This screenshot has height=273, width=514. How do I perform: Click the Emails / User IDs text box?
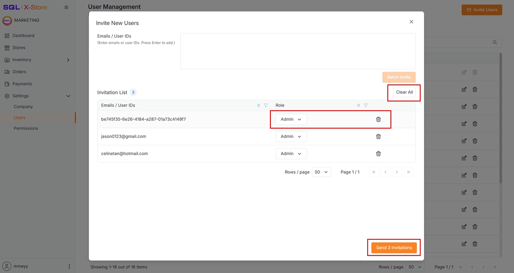click(x=298, y=51)
